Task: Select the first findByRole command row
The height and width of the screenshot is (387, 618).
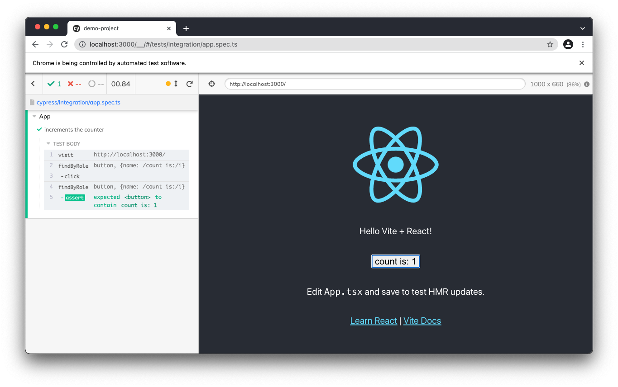Action: [x=116, y=165]
